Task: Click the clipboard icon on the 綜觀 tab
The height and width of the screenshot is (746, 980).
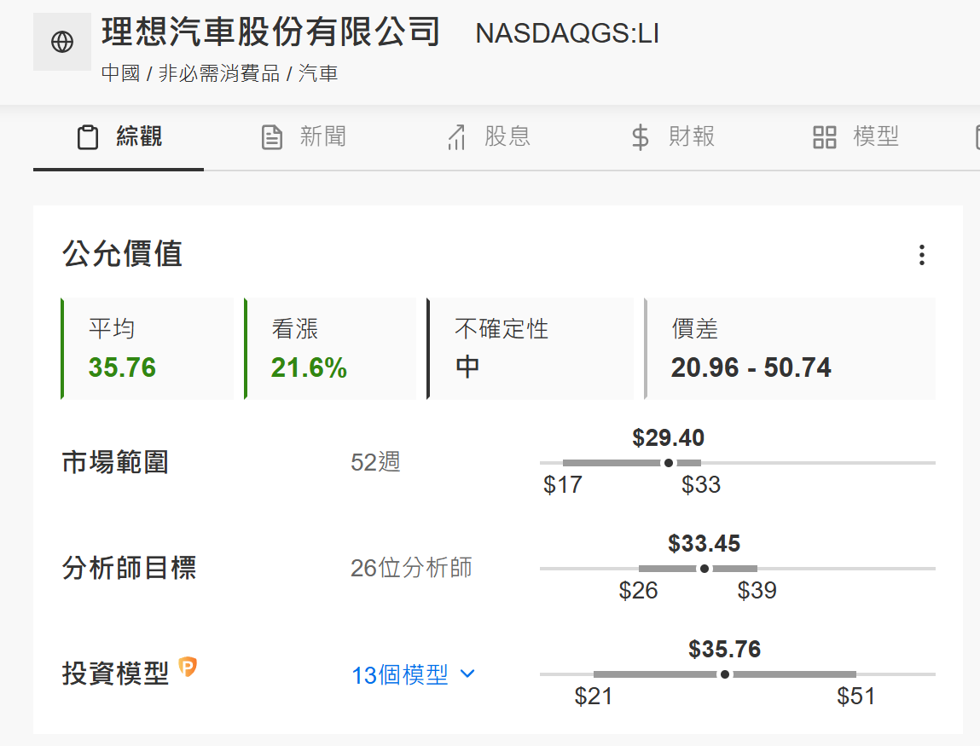Action: coord(88,136)
